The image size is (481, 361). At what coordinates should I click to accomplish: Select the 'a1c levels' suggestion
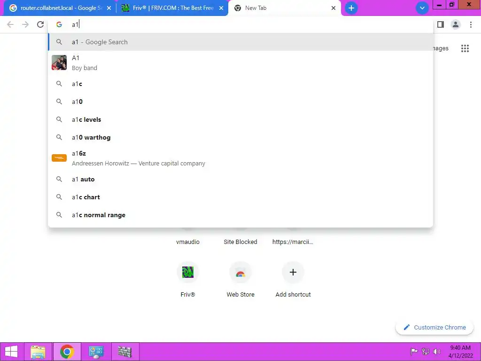coord(240,119)
